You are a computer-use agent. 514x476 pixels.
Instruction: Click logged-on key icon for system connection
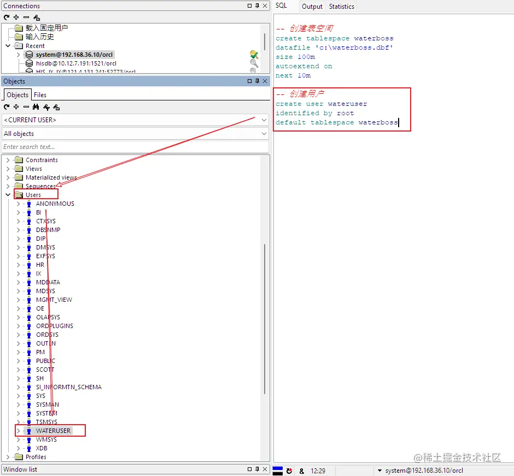pyautogui.click(x=254, y=54)
